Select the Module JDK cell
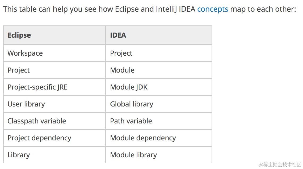Viewport: 303px width, 169px height. pos(159,87)
